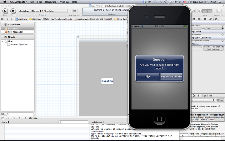Hide the debug area toggle icon
Image resolution: width=225 pixels, height=141 pixels.
3,118
